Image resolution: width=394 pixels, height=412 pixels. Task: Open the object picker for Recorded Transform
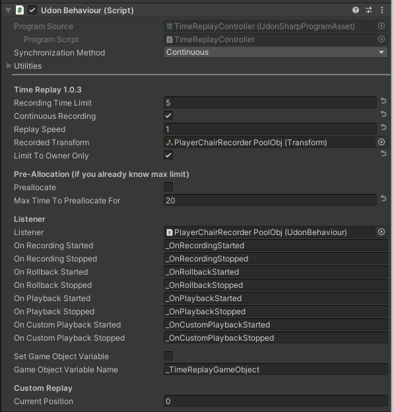(381, 142)
